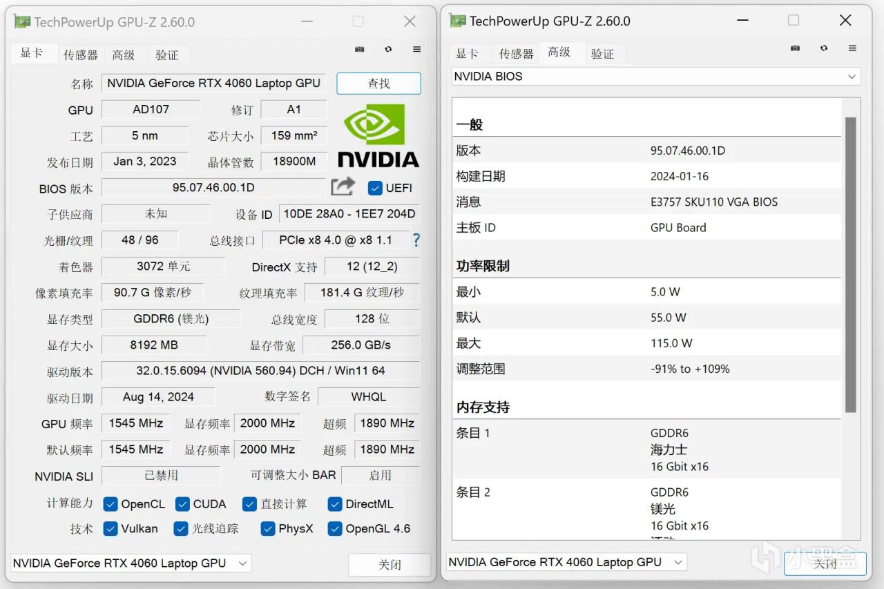Toggle the UEFI checkbox
This screenshot has width=884, height=589.
point(375,188)
